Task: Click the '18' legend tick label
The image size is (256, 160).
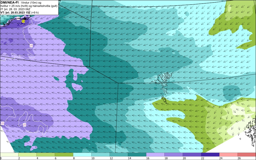Action: click(x=166, y=158)
